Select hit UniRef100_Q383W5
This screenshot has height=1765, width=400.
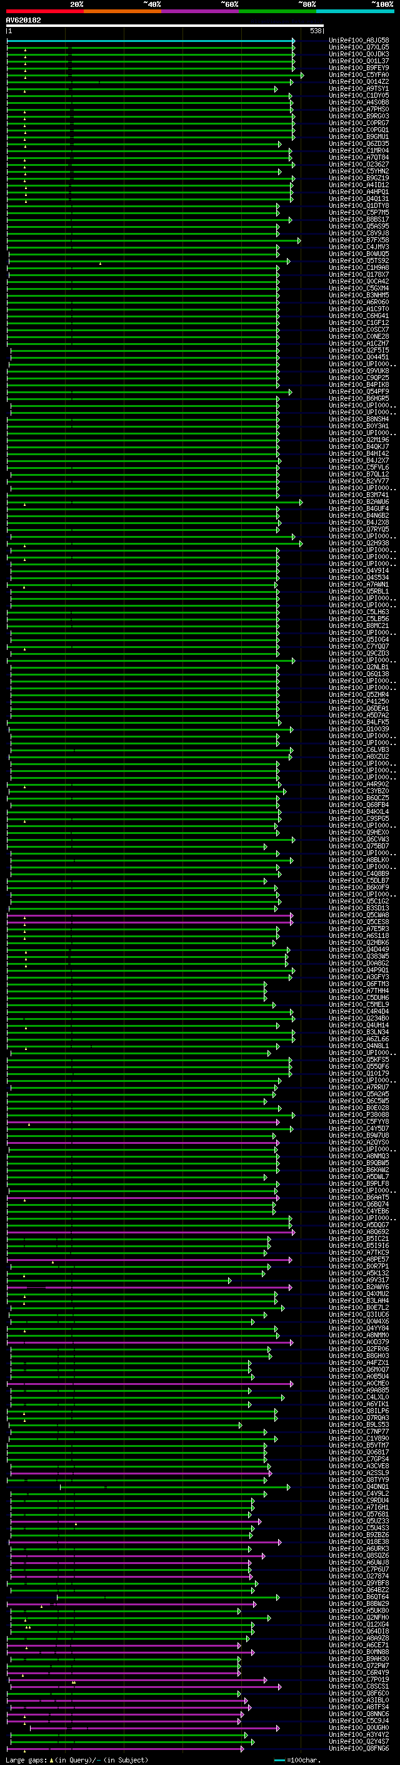tap(359, 957)
